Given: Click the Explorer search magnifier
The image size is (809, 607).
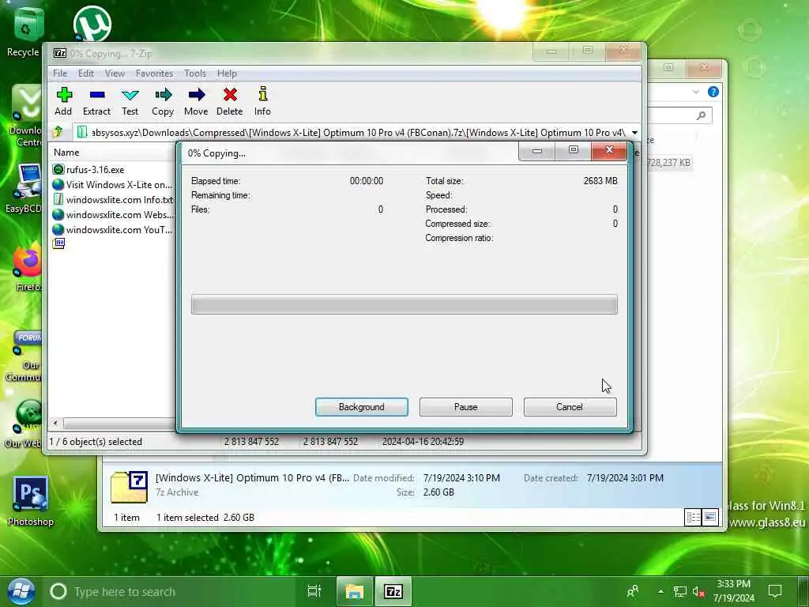Looking at the screenshot, I should [701, 115].
